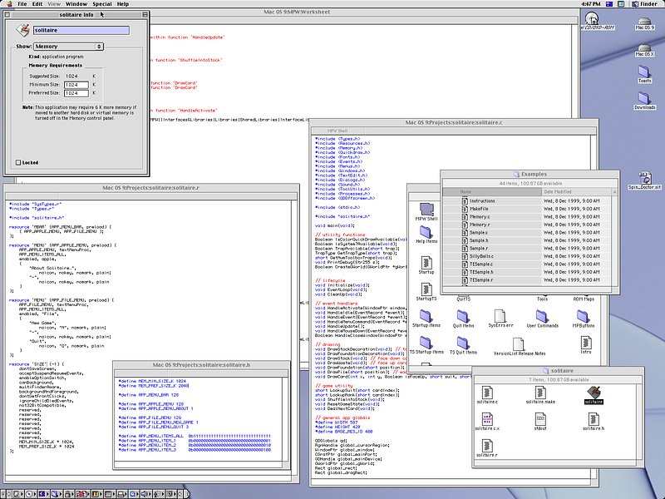Open the Window menu
This screenshot has width=665, height=499.
click(x=76, y=4)
